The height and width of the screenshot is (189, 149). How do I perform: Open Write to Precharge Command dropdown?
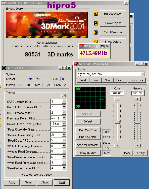pyautogui.click(x=64, y=146)
